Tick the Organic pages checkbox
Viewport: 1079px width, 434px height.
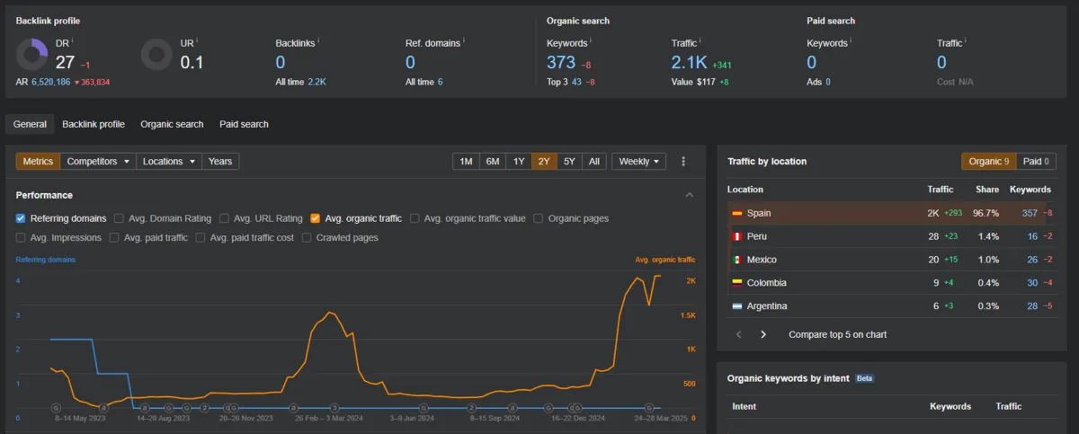(x=539, y=218)
